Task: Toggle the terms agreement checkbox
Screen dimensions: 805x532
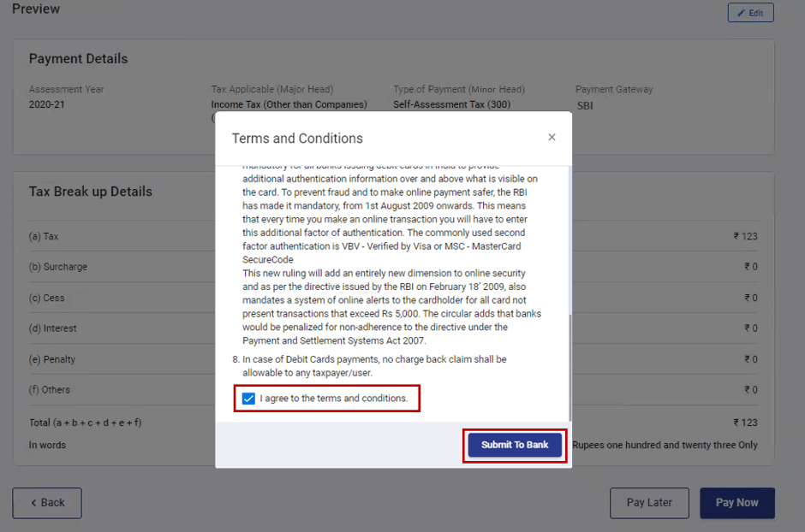Action: coord(248,399)
